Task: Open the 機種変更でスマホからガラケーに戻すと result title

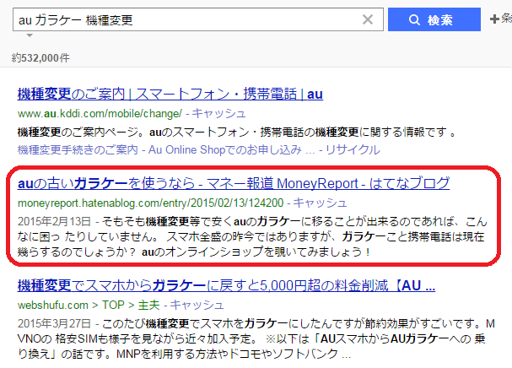Action: (x=226, y=285)
